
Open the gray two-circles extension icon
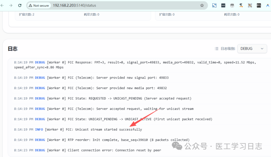(x=232, y=5)
